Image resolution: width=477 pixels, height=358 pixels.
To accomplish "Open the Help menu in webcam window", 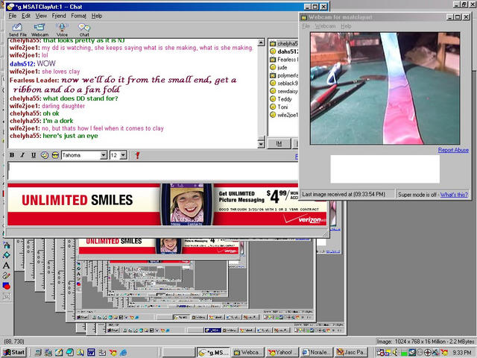I will coord(346,26).
